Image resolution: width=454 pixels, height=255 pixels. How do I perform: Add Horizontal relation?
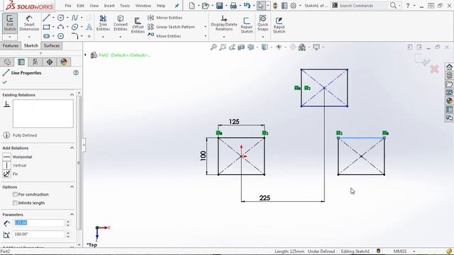pos(17,157)
